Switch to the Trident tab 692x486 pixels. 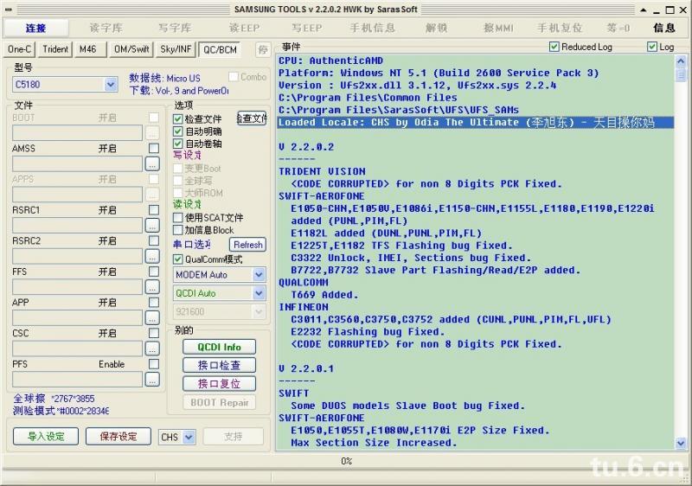pyautogui.click(x=55, y=50)
